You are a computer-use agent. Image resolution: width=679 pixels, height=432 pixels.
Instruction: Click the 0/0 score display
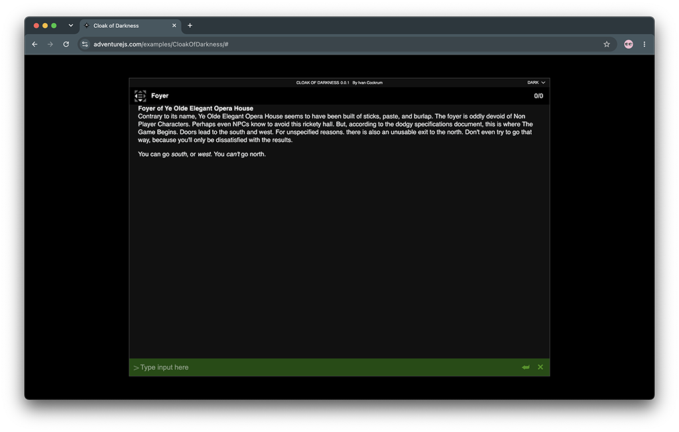coord(538,95)
